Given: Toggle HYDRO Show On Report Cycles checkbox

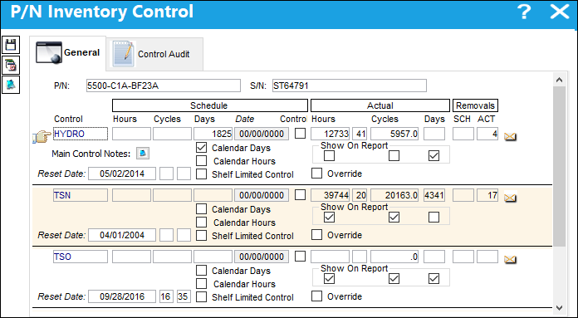Looking at the screenshot, I should coord(394,156).
